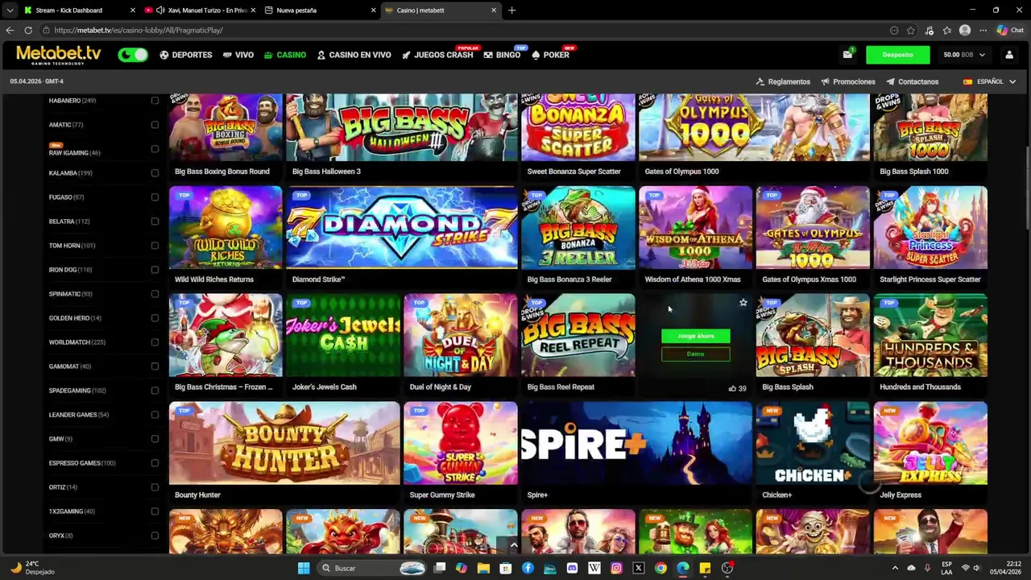Check the TOM HORN provider checkbox
1031x580 pixels.
tap(155, 246)
